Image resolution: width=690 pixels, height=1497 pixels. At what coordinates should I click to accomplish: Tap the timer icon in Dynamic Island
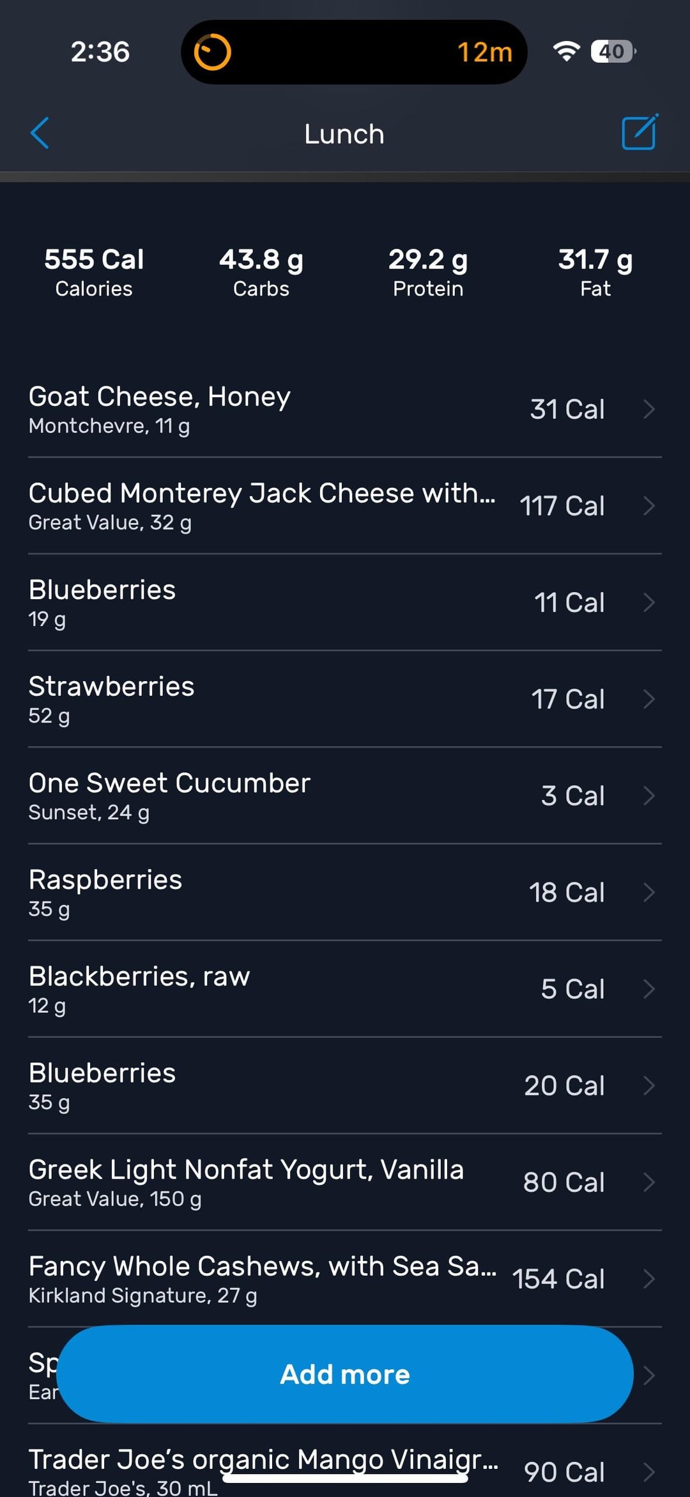click(213, 52)
